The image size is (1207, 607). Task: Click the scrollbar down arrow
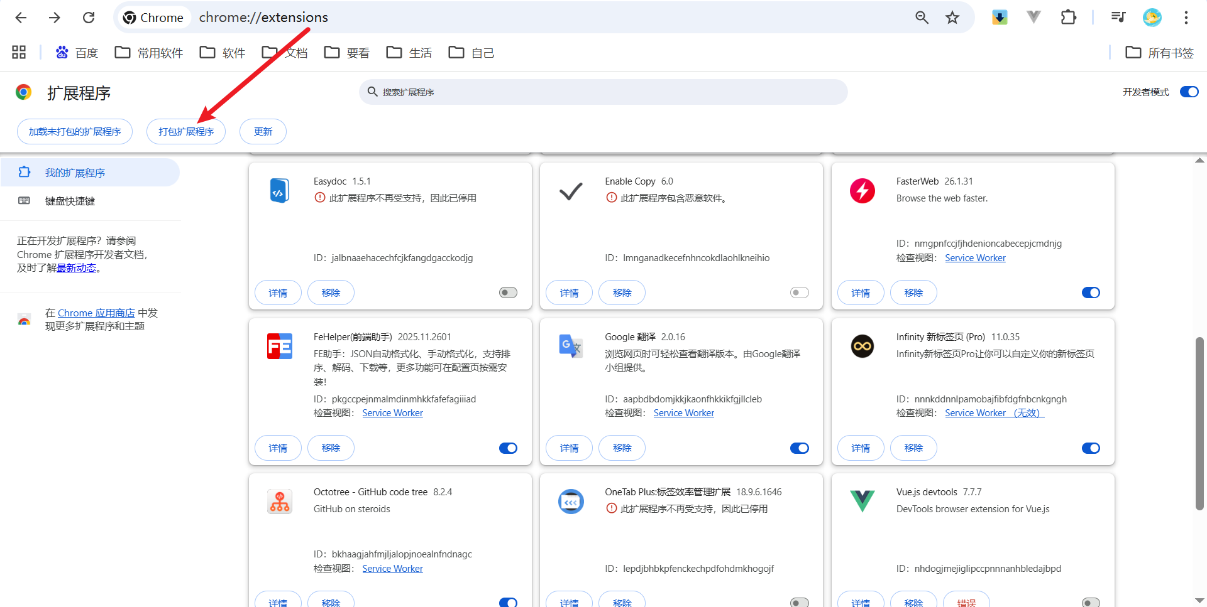(x=1199, y=601)
